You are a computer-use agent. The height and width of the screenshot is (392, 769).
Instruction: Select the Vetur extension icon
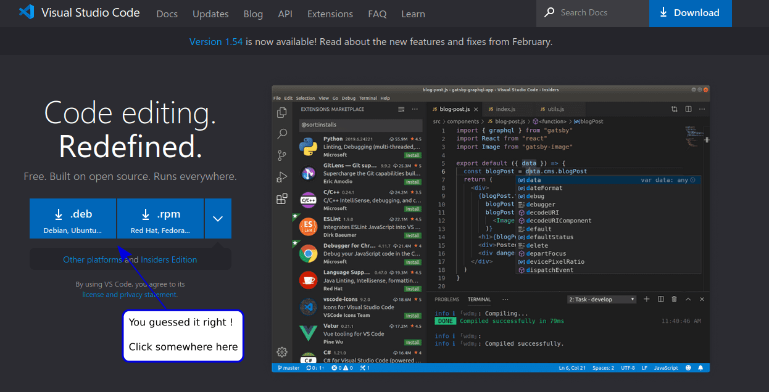309,333
